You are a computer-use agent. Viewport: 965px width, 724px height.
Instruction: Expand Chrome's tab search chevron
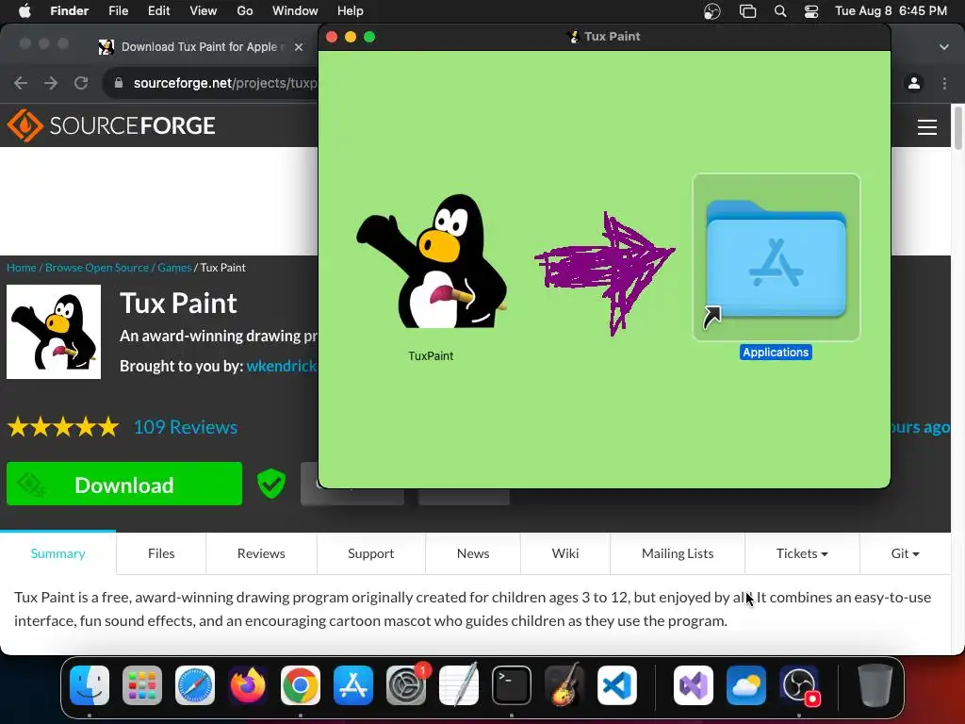point(944,47)
